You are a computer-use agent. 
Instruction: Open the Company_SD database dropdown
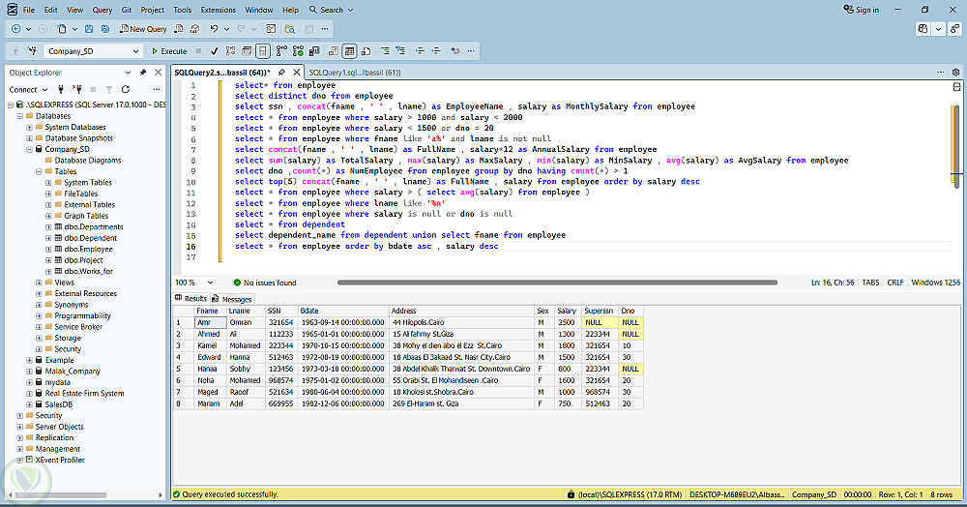click(x=134, y=51)
